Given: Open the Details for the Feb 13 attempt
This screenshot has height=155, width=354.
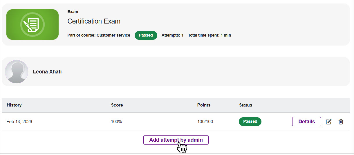Looking at the screenshot, I should pyautogui.click(x=307, y=122).
